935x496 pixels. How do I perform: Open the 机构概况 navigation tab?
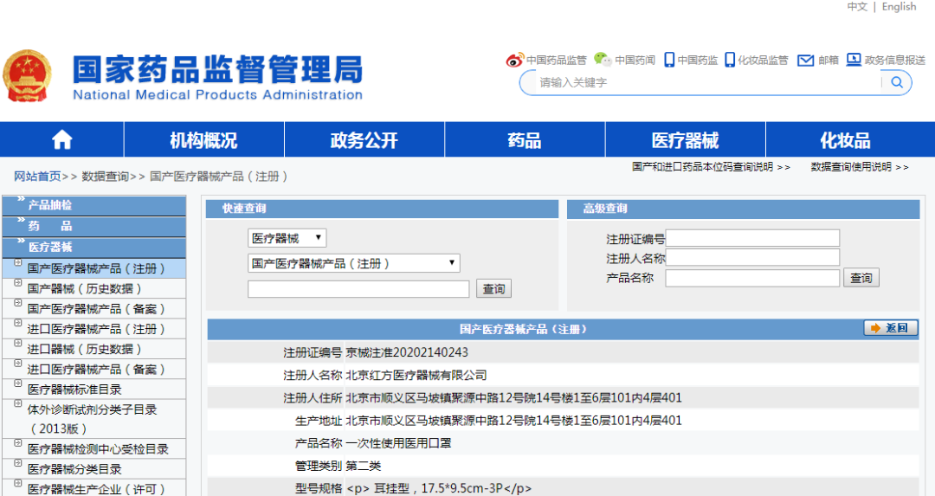point(203,140)
